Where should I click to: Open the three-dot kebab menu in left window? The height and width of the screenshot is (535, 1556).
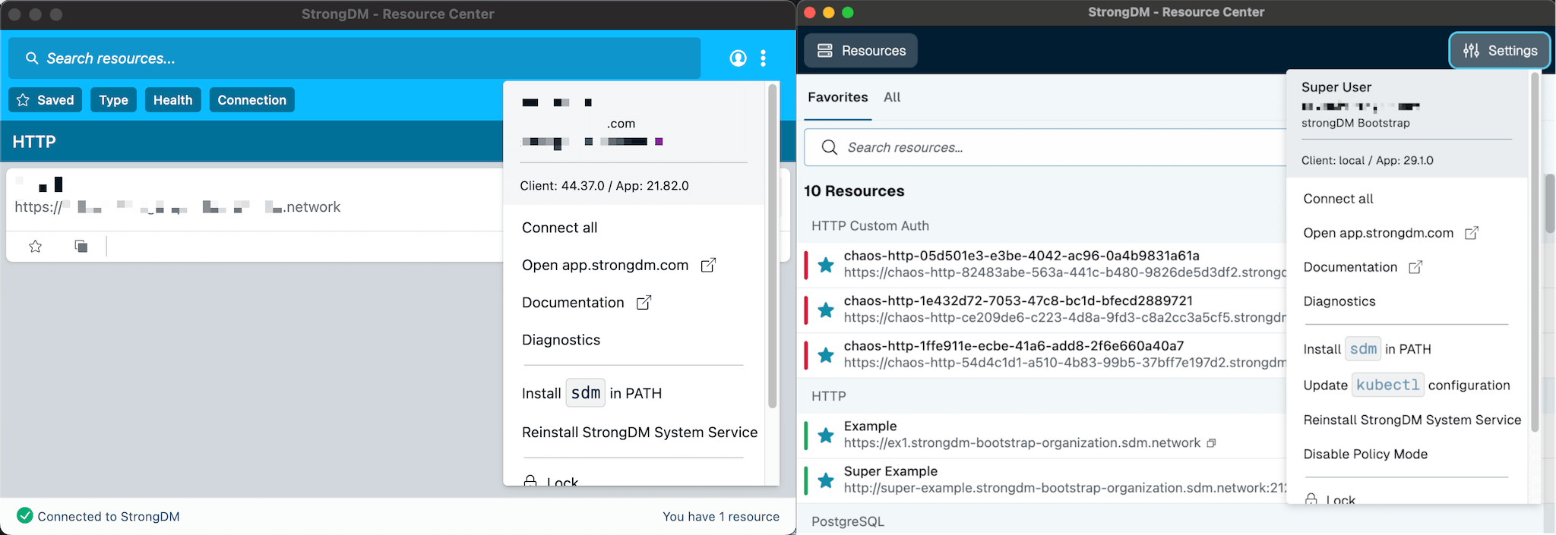764,58
